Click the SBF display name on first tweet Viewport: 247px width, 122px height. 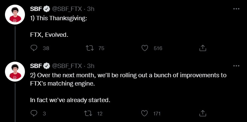(36, 9)
